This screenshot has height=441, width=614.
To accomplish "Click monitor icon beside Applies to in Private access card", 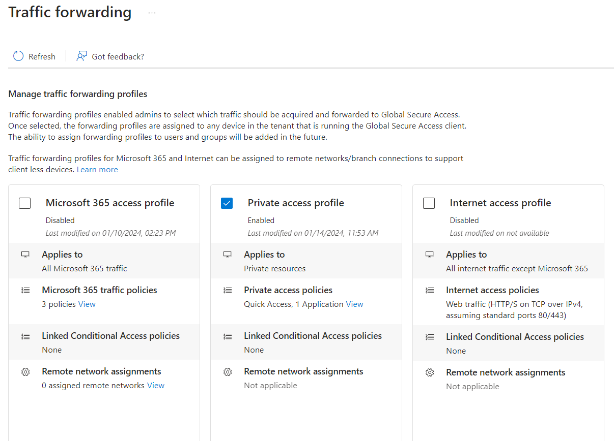I will 228,255.
